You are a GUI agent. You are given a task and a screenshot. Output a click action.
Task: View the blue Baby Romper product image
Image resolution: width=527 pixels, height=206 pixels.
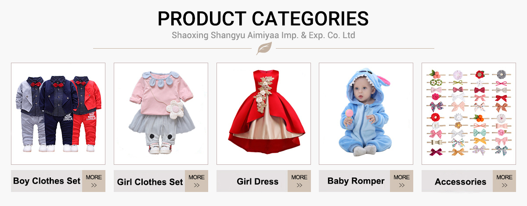pyautogui.click(x=366, y=114)
